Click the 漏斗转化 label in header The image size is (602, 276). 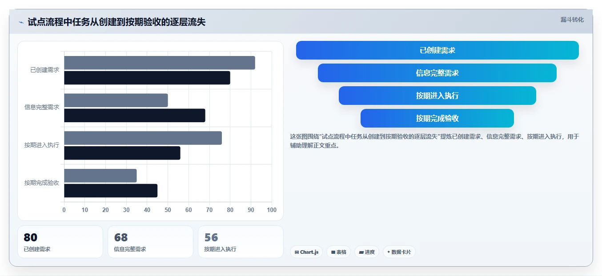click(572, 20)
